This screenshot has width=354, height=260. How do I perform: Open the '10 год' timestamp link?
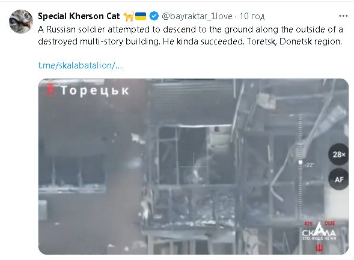coord(252,16)
